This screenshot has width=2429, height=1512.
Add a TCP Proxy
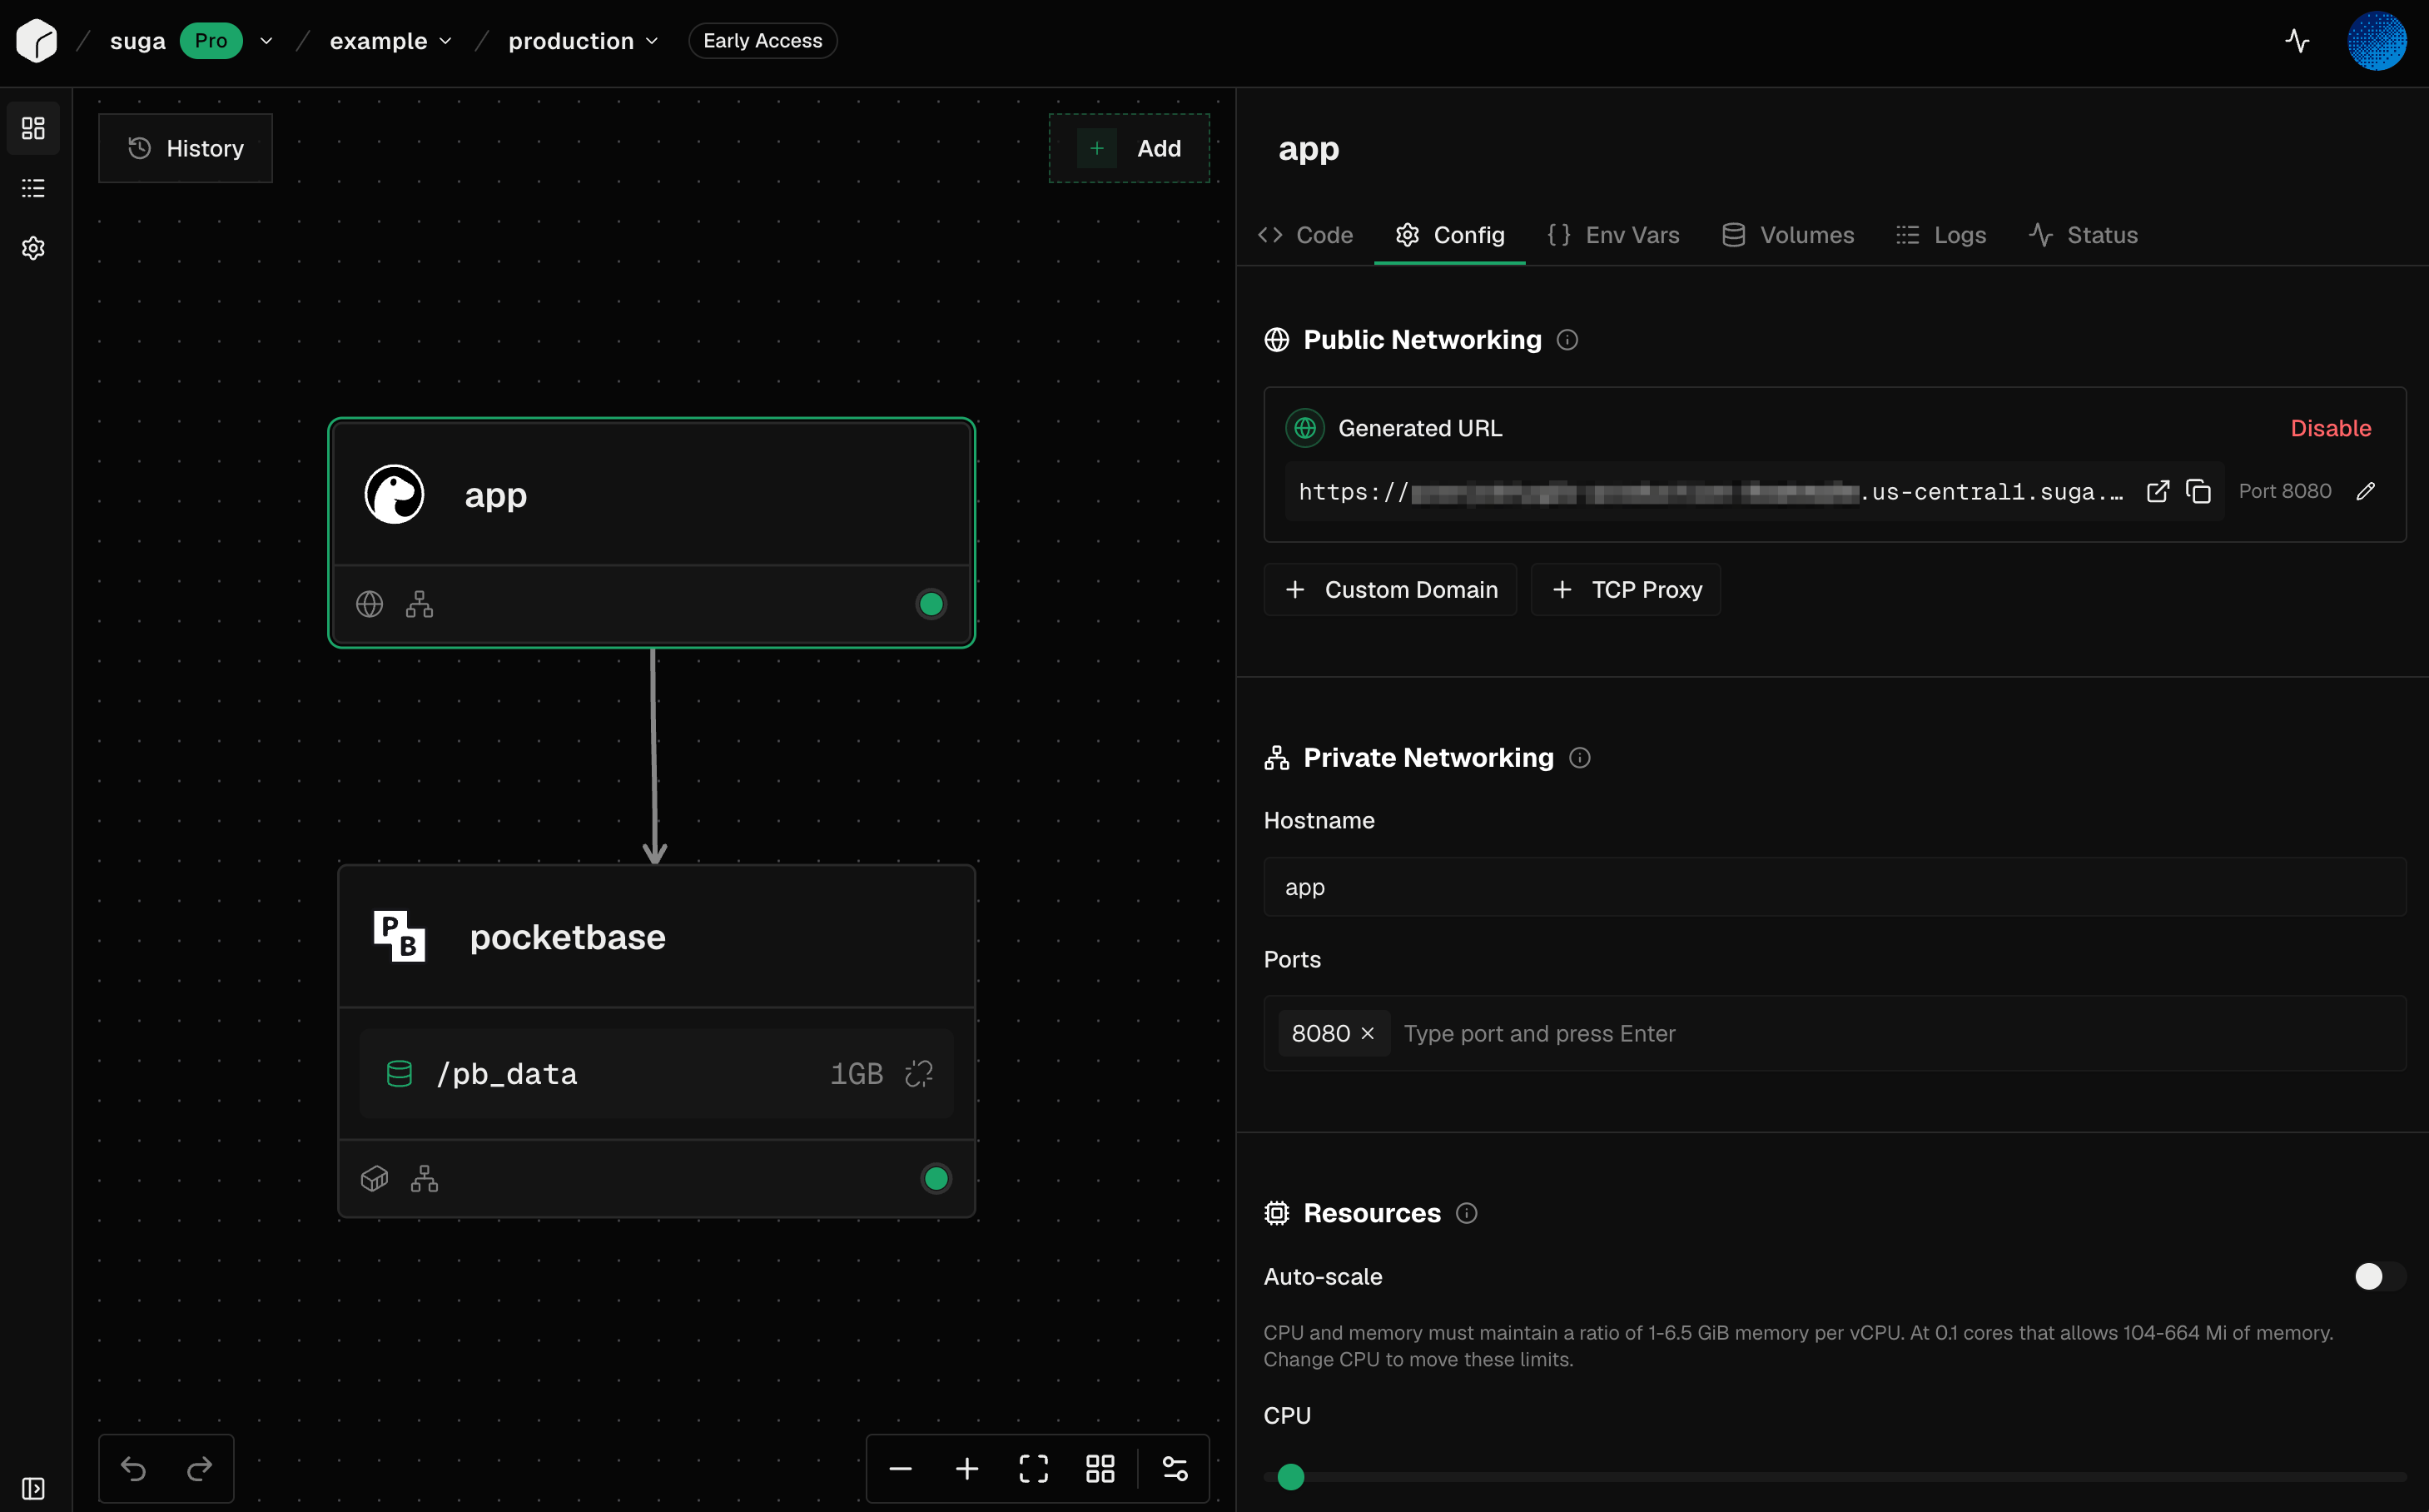coord(1626,590)
